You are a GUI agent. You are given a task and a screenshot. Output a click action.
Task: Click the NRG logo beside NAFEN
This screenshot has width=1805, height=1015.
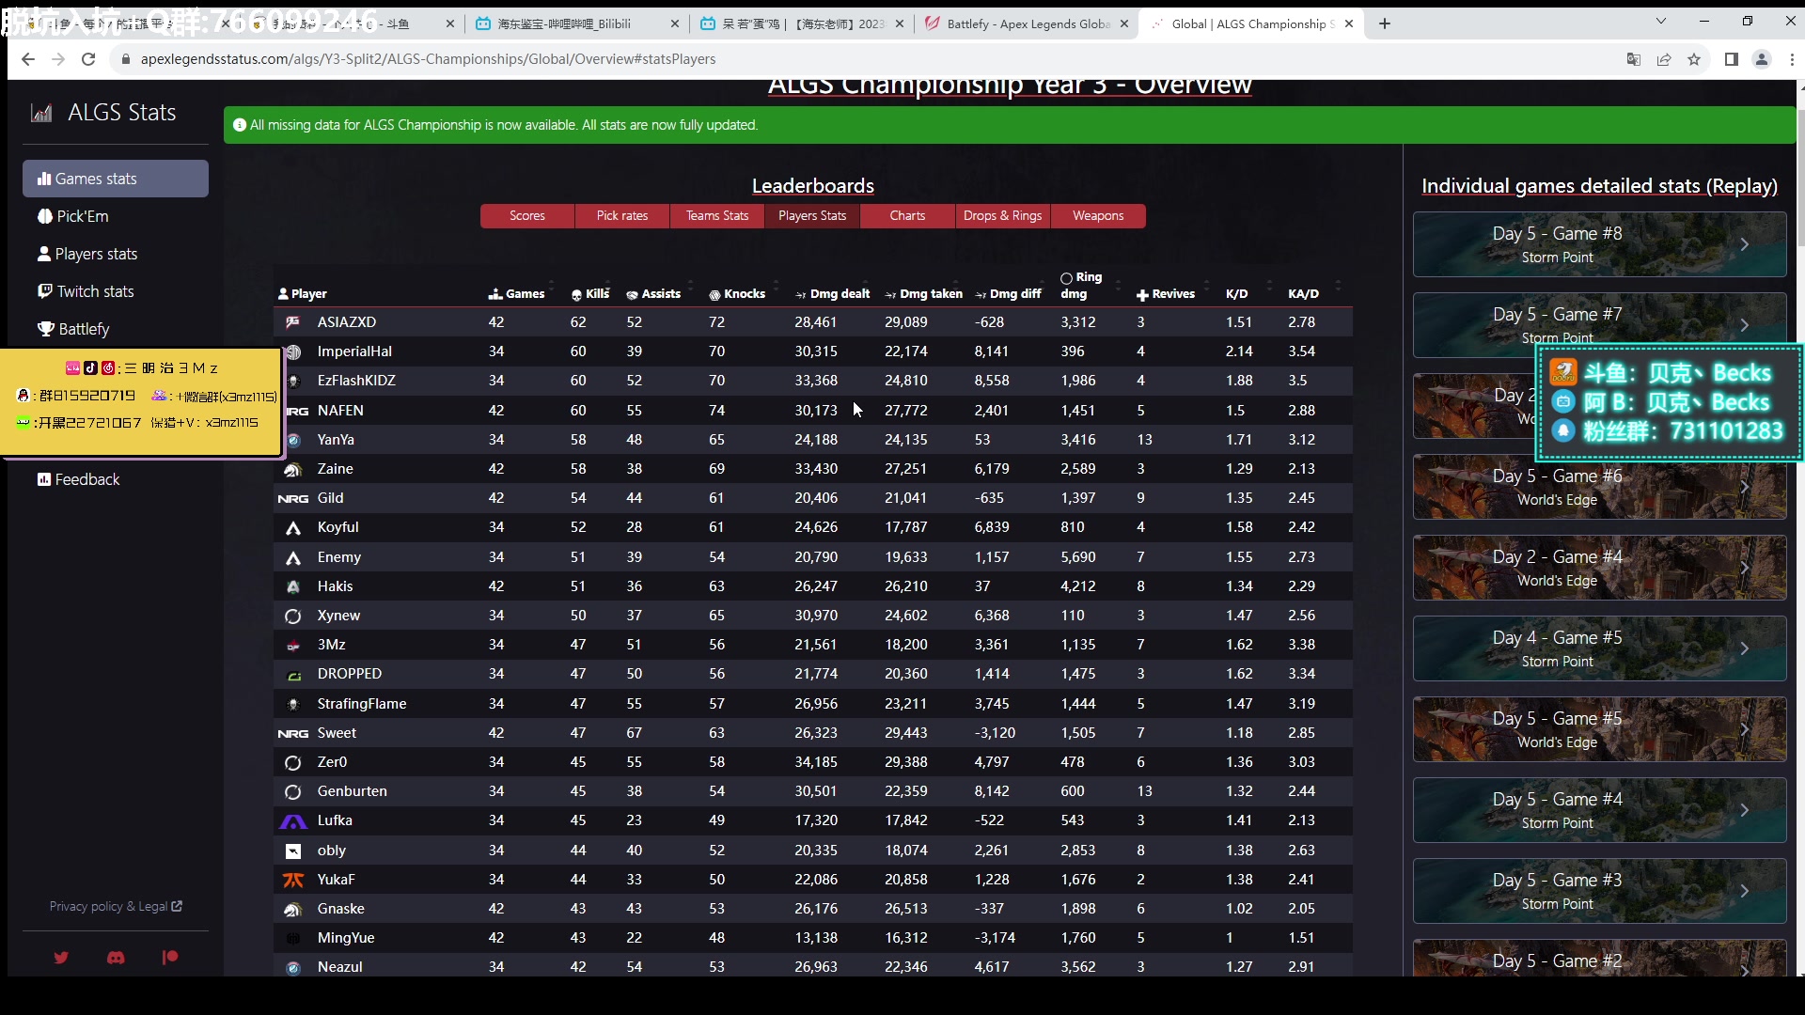(x=295, y=411)
